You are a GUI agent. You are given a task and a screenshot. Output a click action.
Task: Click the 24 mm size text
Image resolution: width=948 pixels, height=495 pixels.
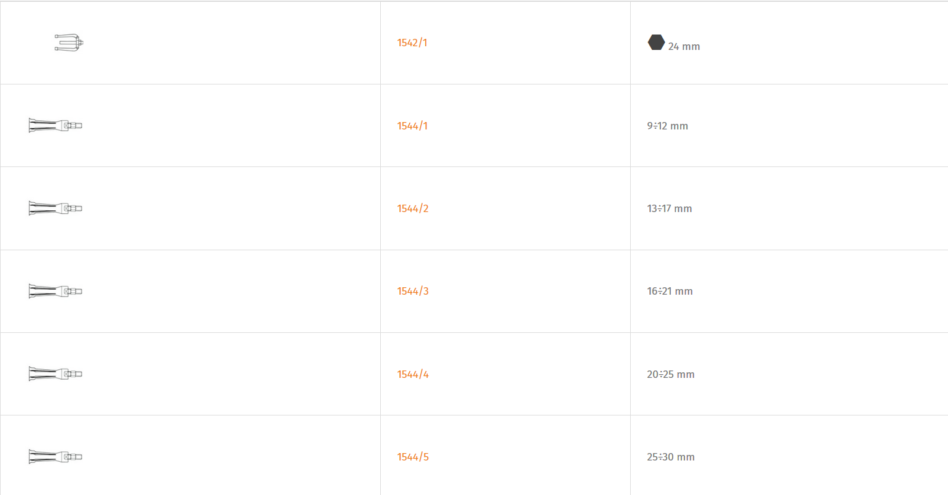click(x=684, y=46)
